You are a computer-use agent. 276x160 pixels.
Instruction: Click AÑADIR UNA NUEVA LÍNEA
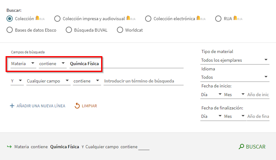pyautogui.click(x=41, y=106)
